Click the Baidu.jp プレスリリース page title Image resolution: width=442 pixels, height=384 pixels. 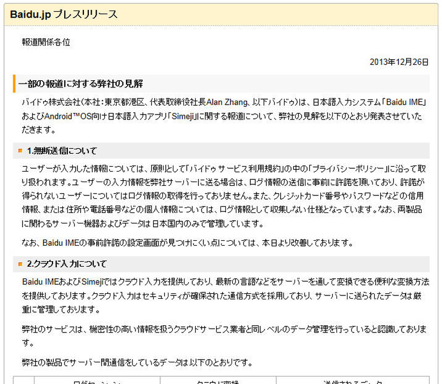pos(64,14)
